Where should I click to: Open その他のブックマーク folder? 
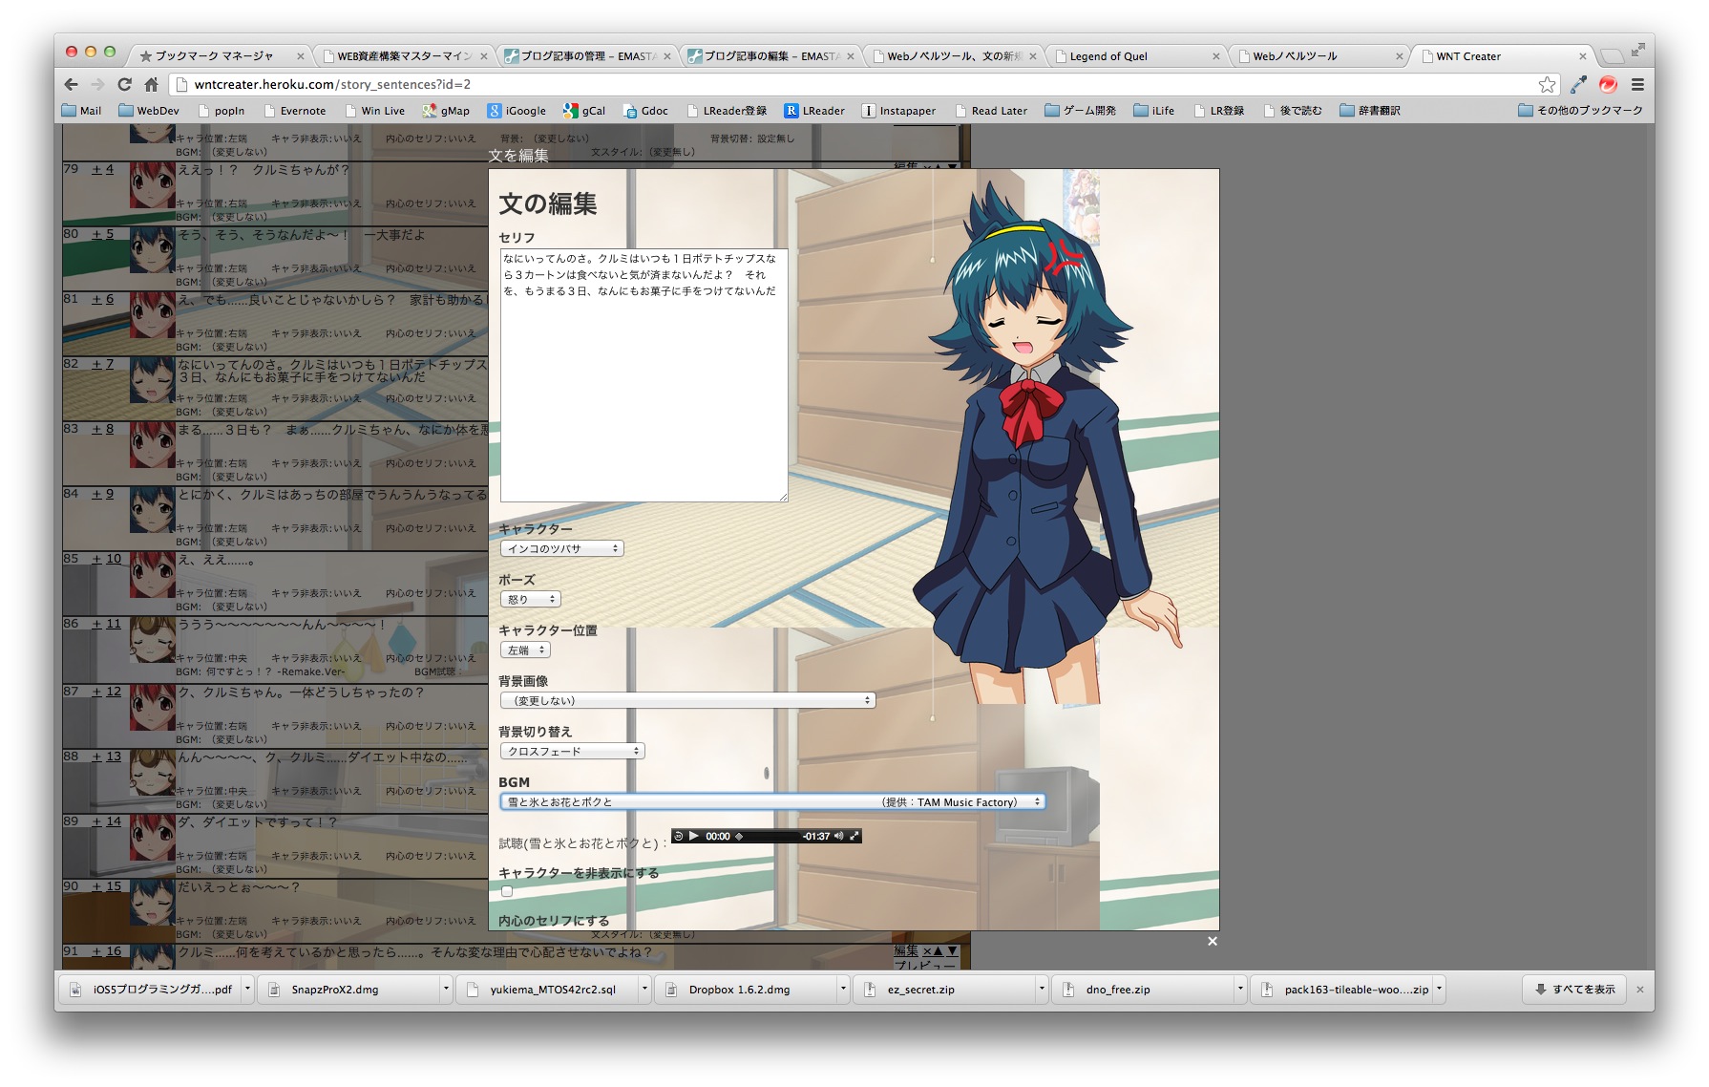pos(1580,111)
